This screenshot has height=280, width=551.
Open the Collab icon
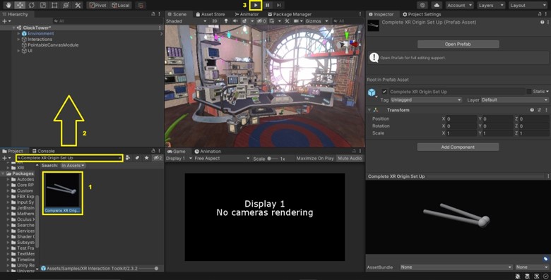pyautogui.click(x=422, y=5)
